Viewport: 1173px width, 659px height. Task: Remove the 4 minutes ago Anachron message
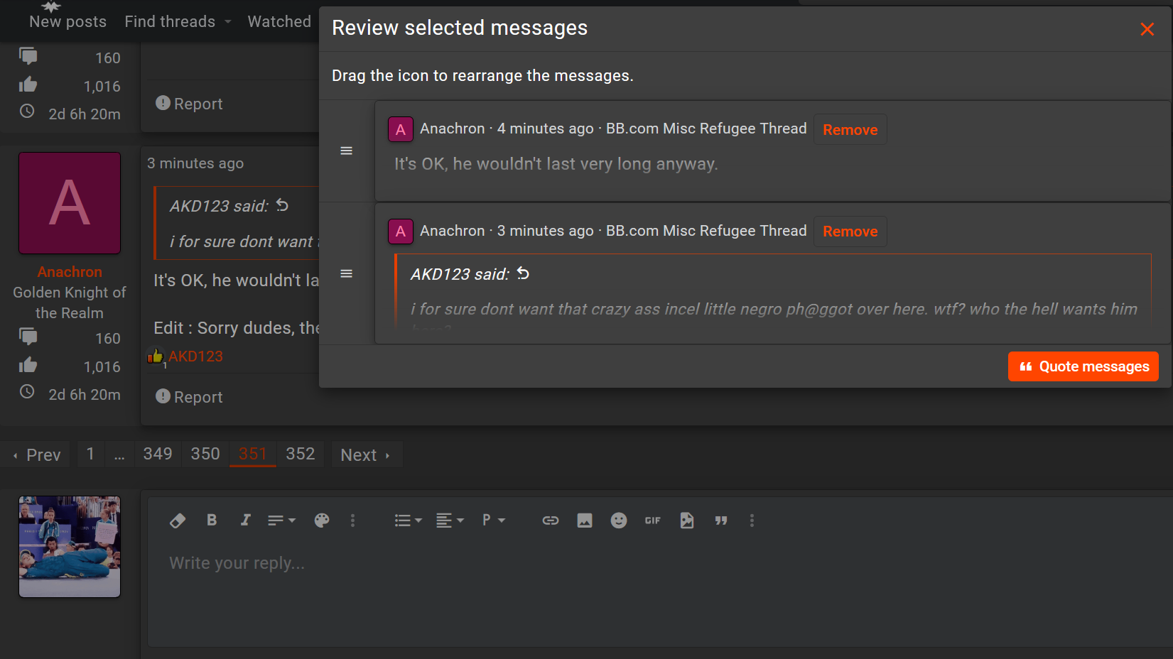coord(850,130)
